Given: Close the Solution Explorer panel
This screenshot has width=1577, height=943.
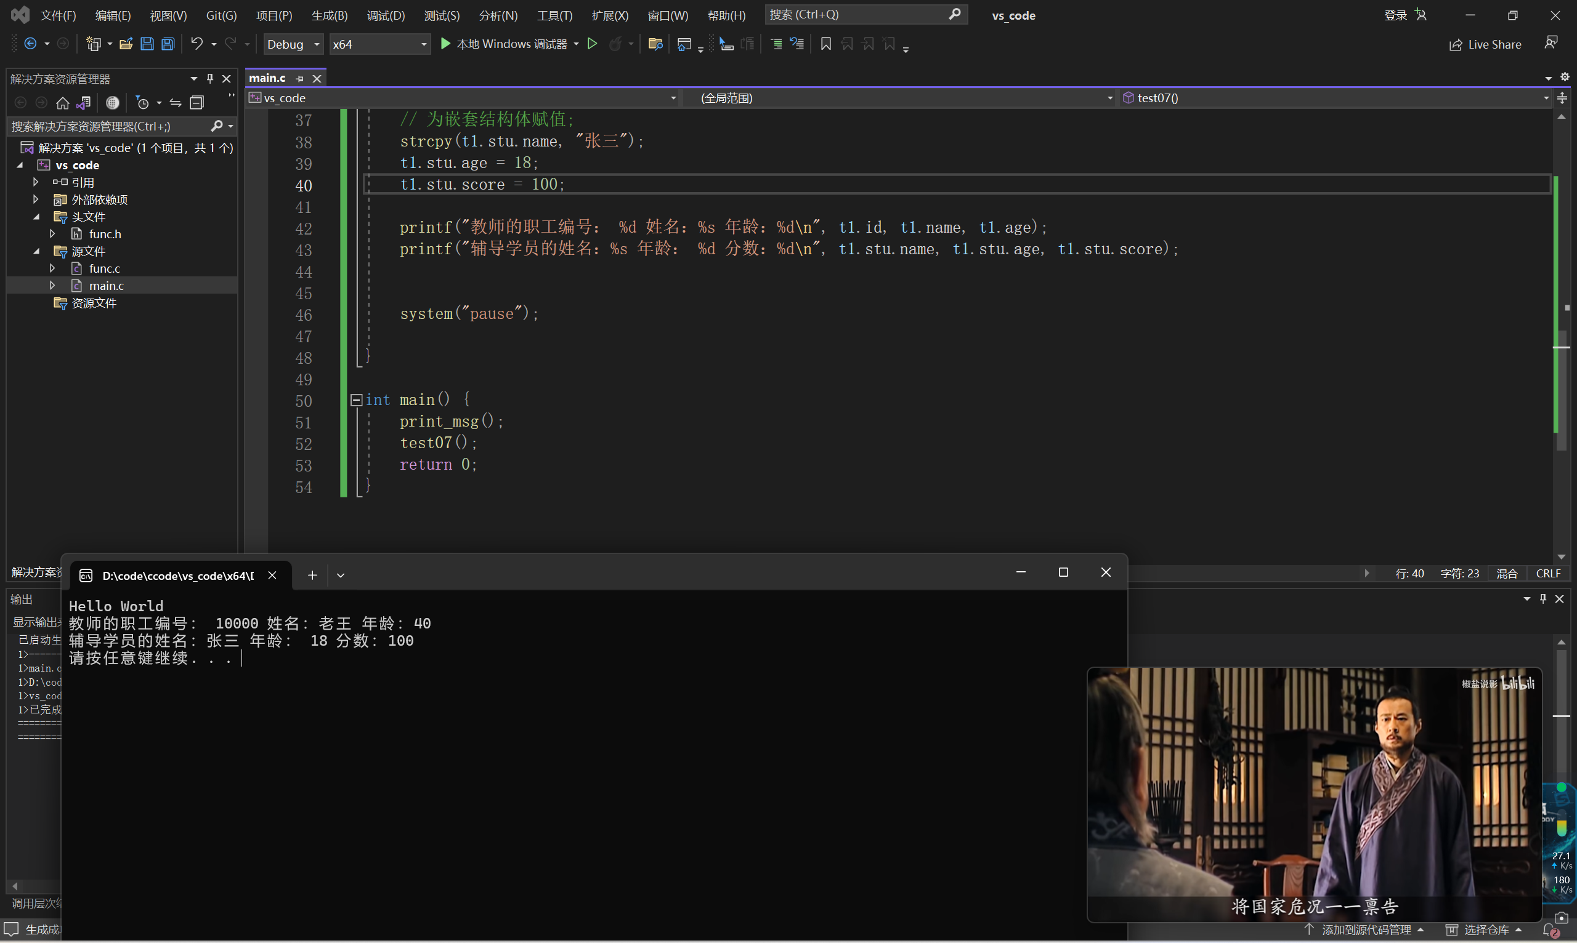Looking at the screenshot, I should pos(226,79).
